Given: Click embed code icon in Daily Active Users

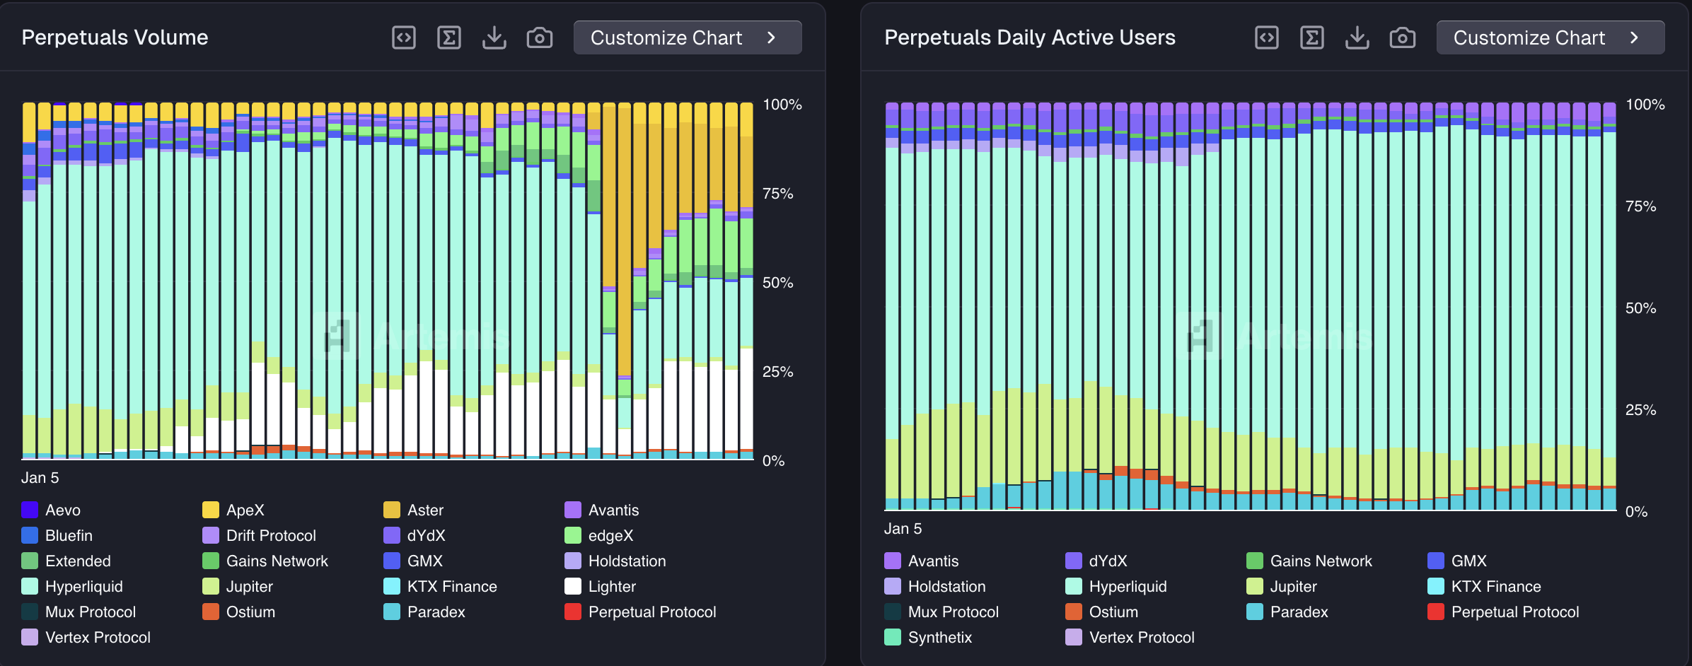Looking at the screenshot, I should point(1267,37).
